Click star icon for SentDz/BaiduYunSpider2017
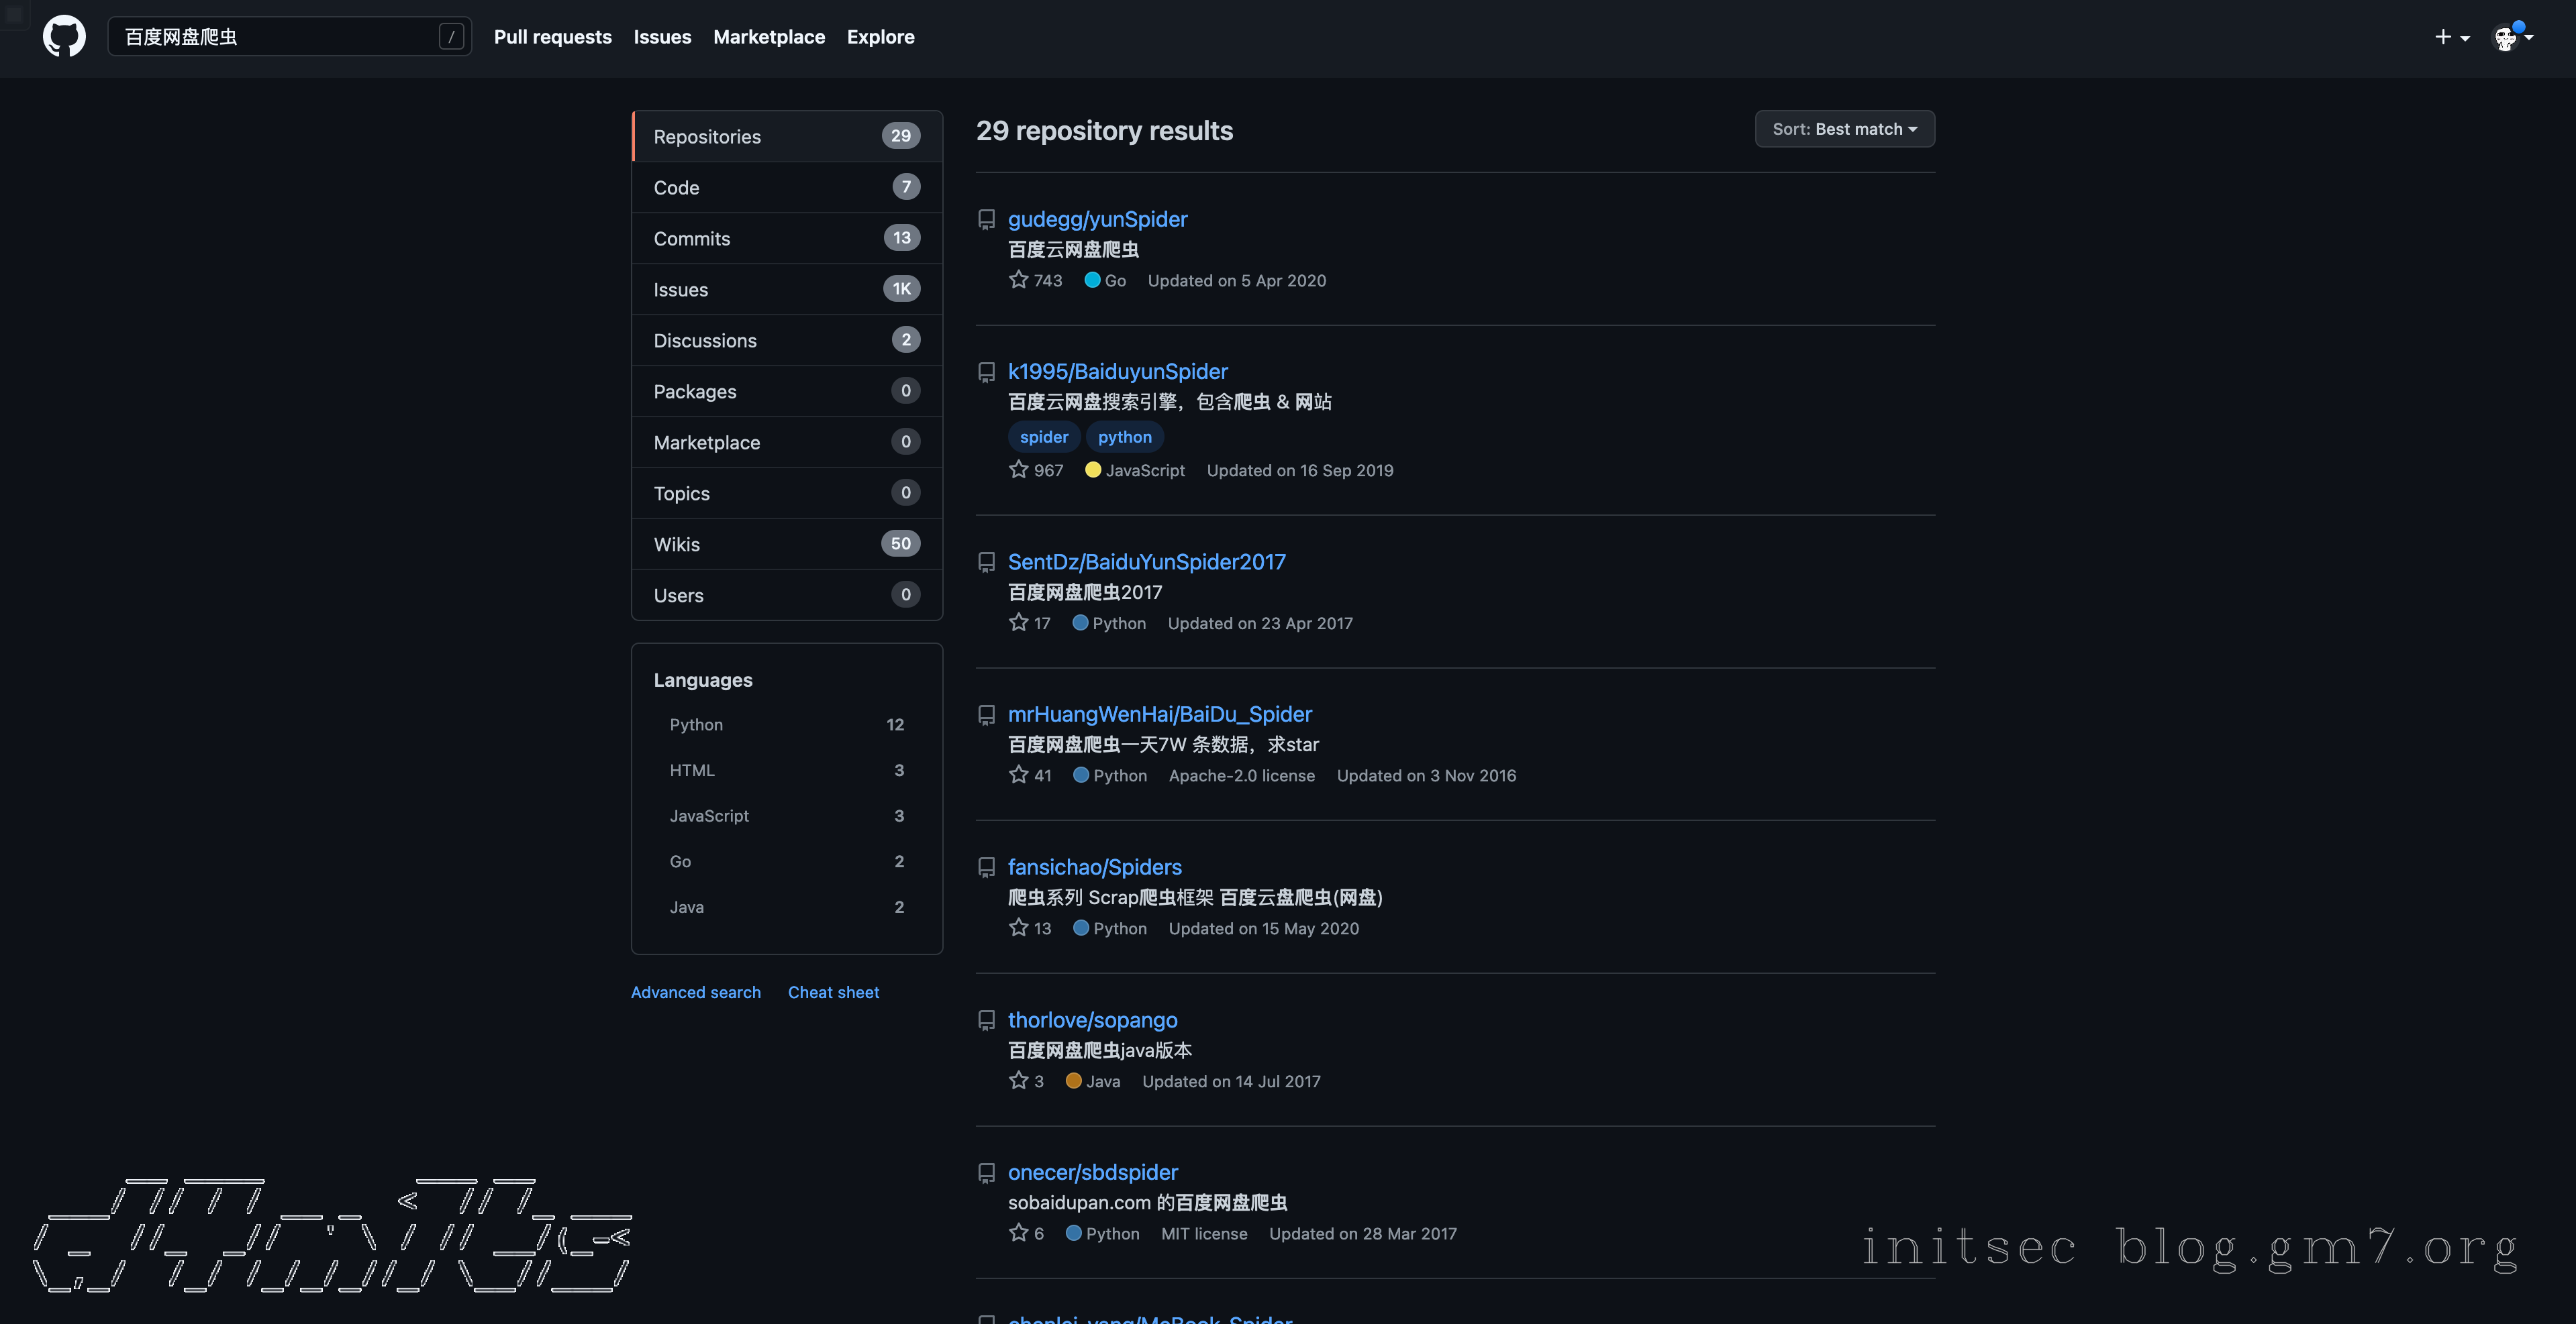 point(1018,622)
